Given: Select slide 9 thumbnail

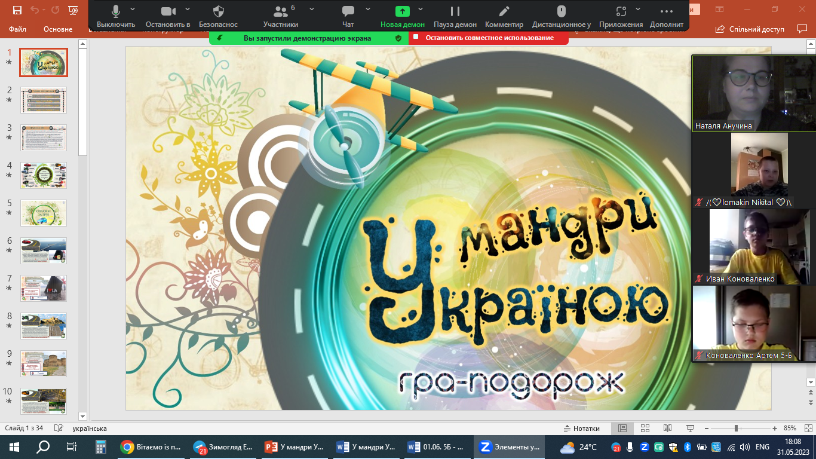Looking at the screenshot, I should point(44,363).
